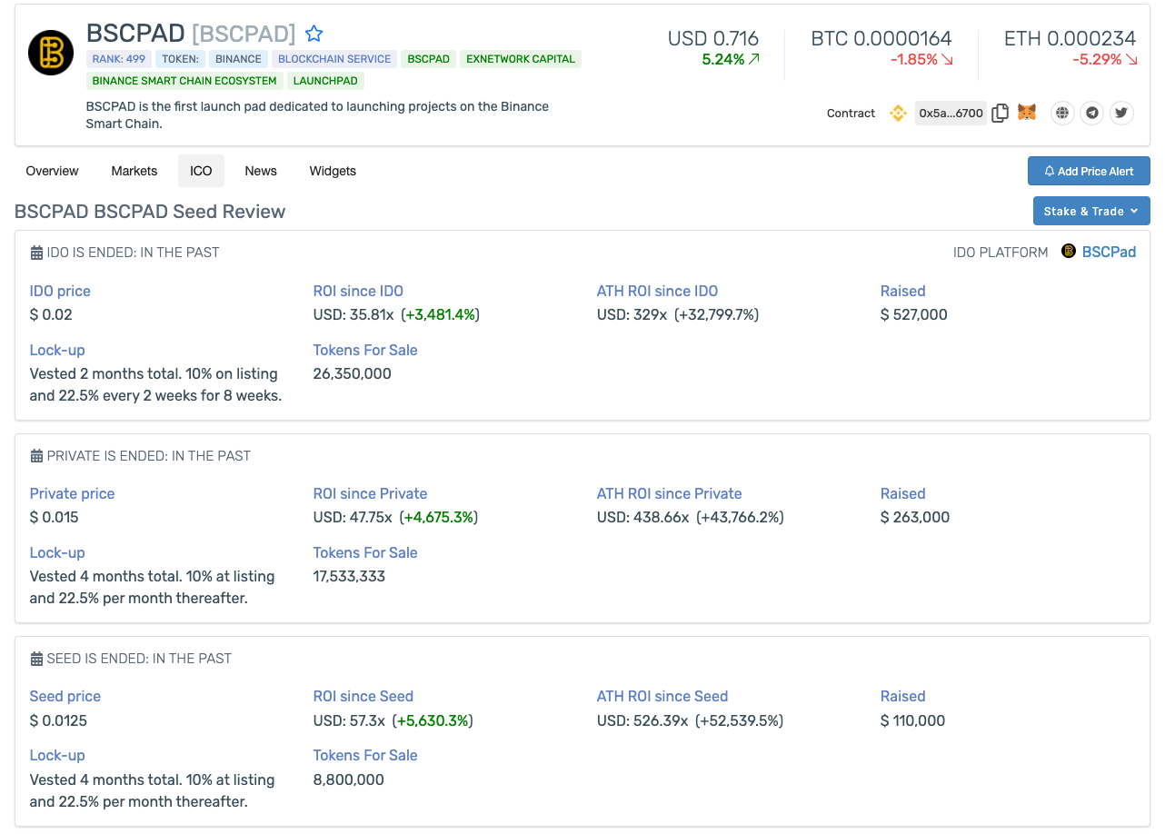1165x834 pixels.
Task: Open the Widgets tab
Action: pyautogui.click(x=333, y=171)
